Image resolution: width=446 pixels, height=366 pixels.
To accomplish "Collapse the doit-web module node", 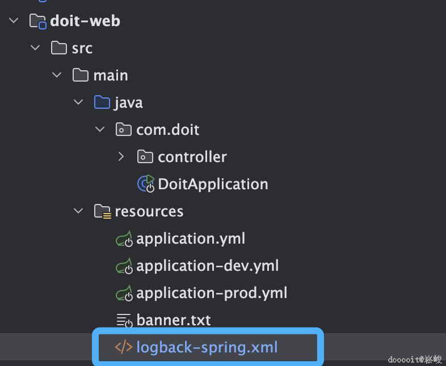I will (x=14, y=21).
